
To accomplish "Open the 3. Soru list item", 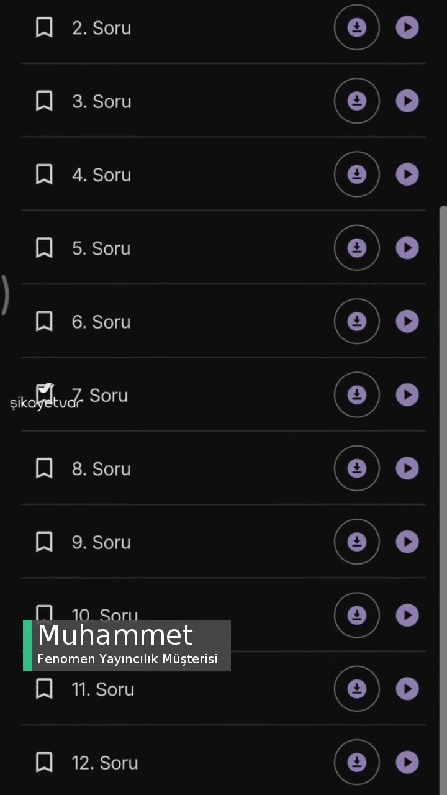I will [102, 101].
